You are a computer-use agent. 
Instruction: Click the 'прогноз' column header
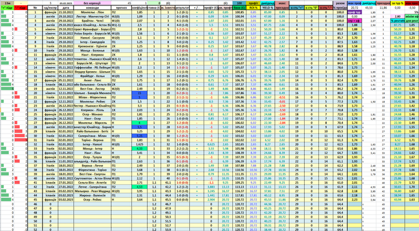pyautogui.click(x=122, y=8)
